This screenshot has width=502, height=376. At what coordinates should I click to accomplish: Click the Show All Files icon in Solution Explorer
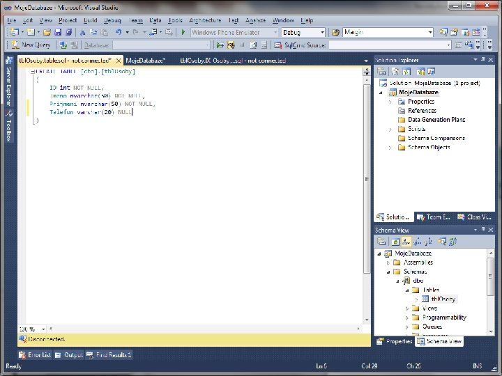tap(395, 72)
